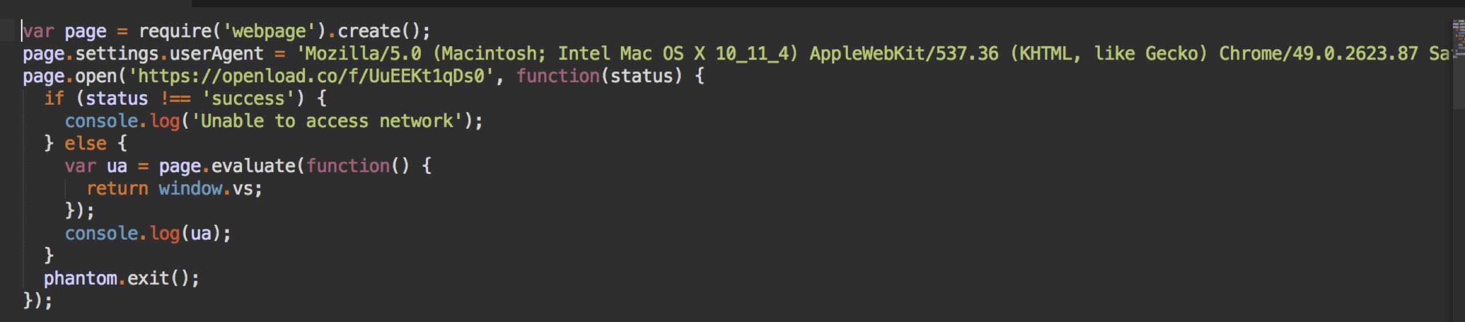The image size is (1465, 322).
Task: Click the phantom.exit() statement
Action: tap(122, 279)
